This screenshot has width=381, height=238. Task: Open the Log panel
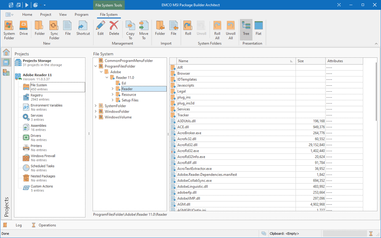tap(19, 225)
